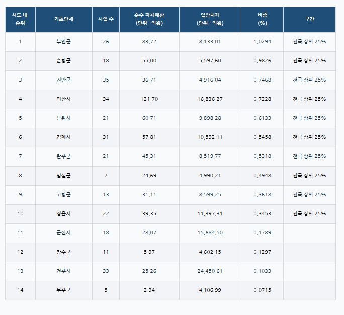Click the 일반회계 column header
The height and width of the screenshot is (315, 344).
210,19
